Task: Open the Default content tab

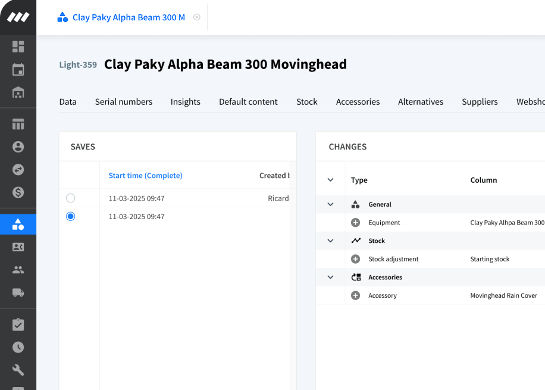Action: [x=248, y=102]
